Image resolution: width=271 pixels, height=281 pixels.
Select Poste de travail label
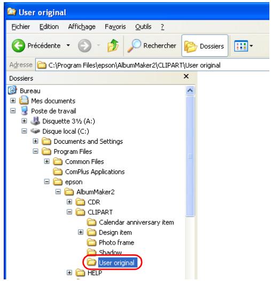53,111
